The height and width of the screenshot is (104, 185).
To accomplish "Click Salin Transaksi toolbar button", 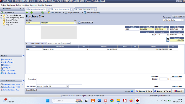I will [x=54, y=13].
